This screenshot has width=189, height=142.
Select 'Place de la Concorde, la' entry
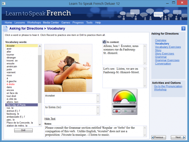tap(22, 123)
